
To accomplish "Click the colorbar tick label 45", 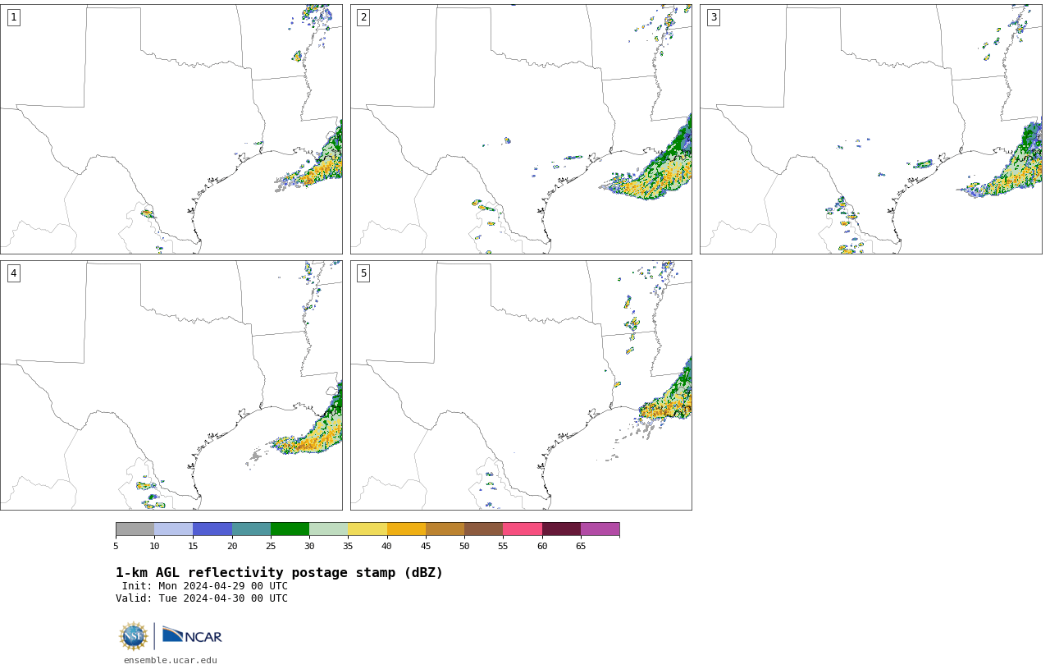I will point(426,546).
